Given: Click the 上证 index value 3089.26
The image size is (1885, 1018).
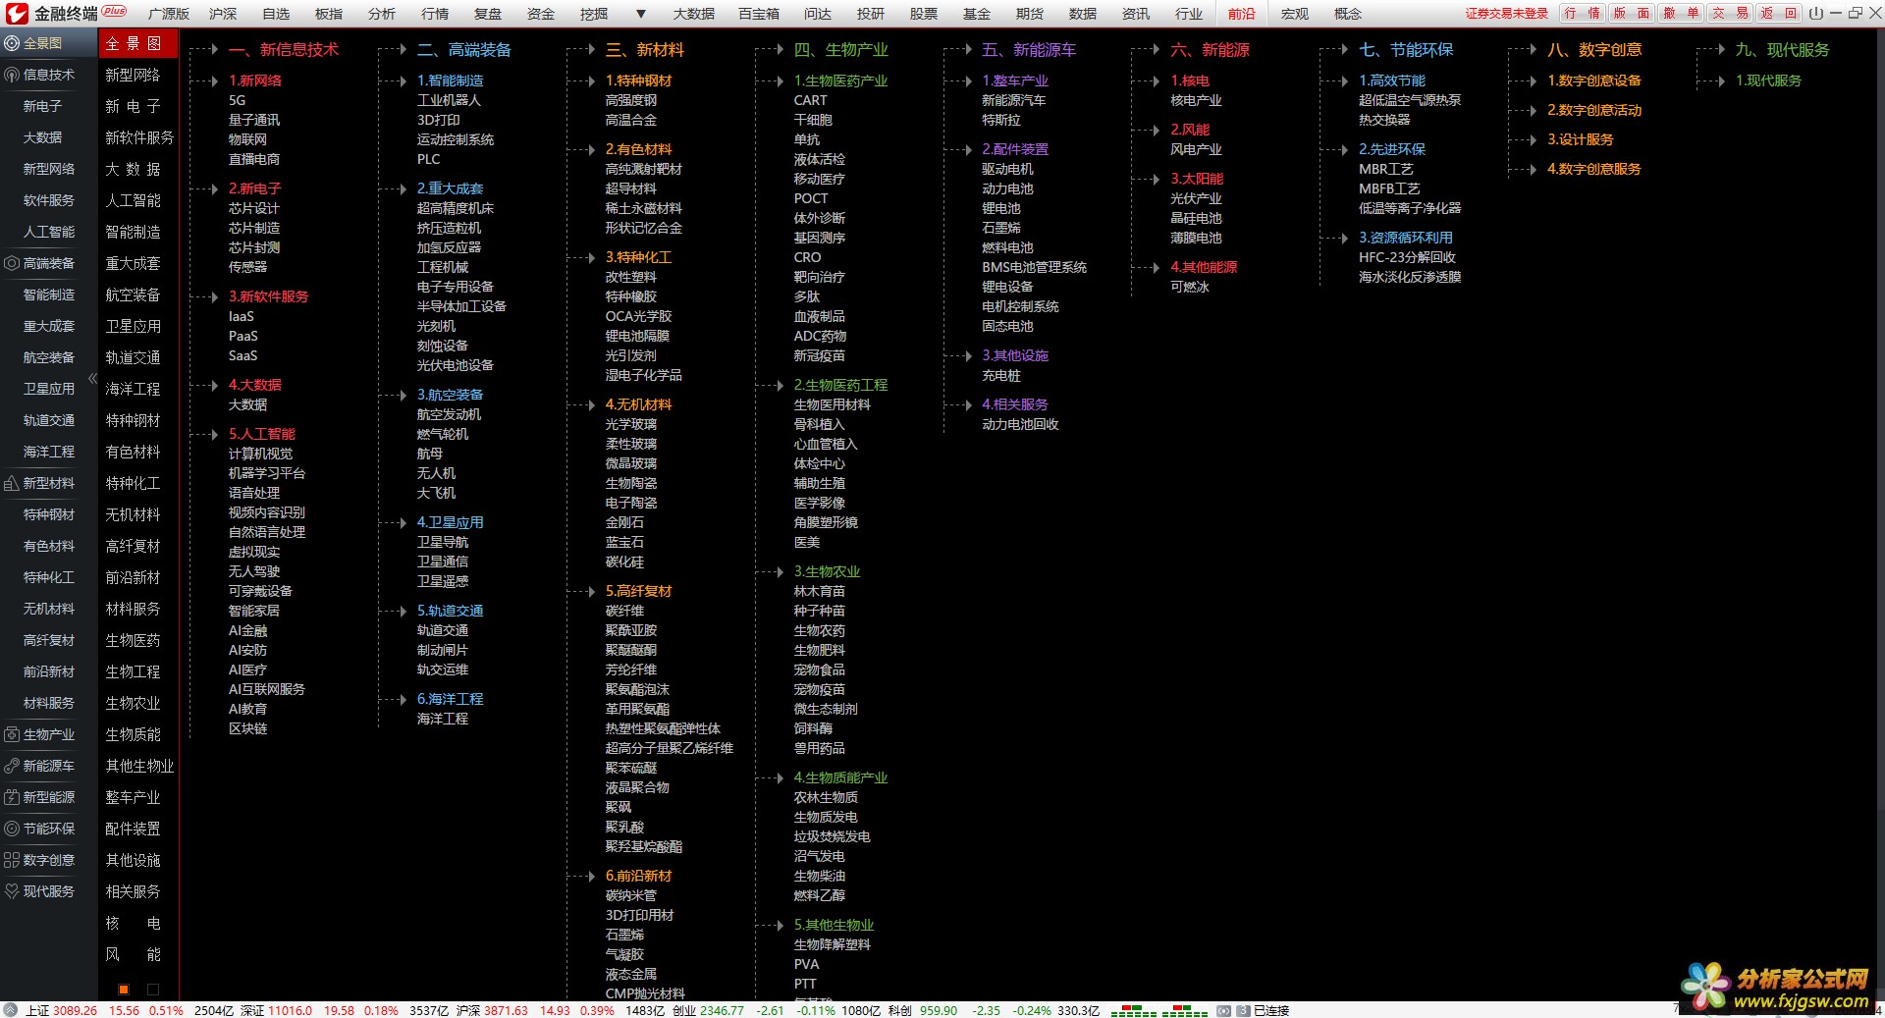Looking at the screenshot, I should [76, 1010].
